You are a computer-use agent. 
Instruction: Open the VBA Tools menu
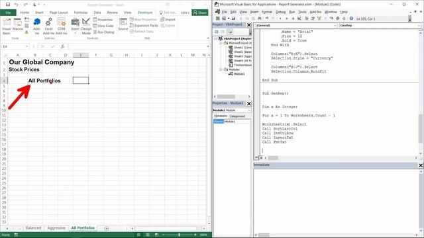tap(302, 12)
